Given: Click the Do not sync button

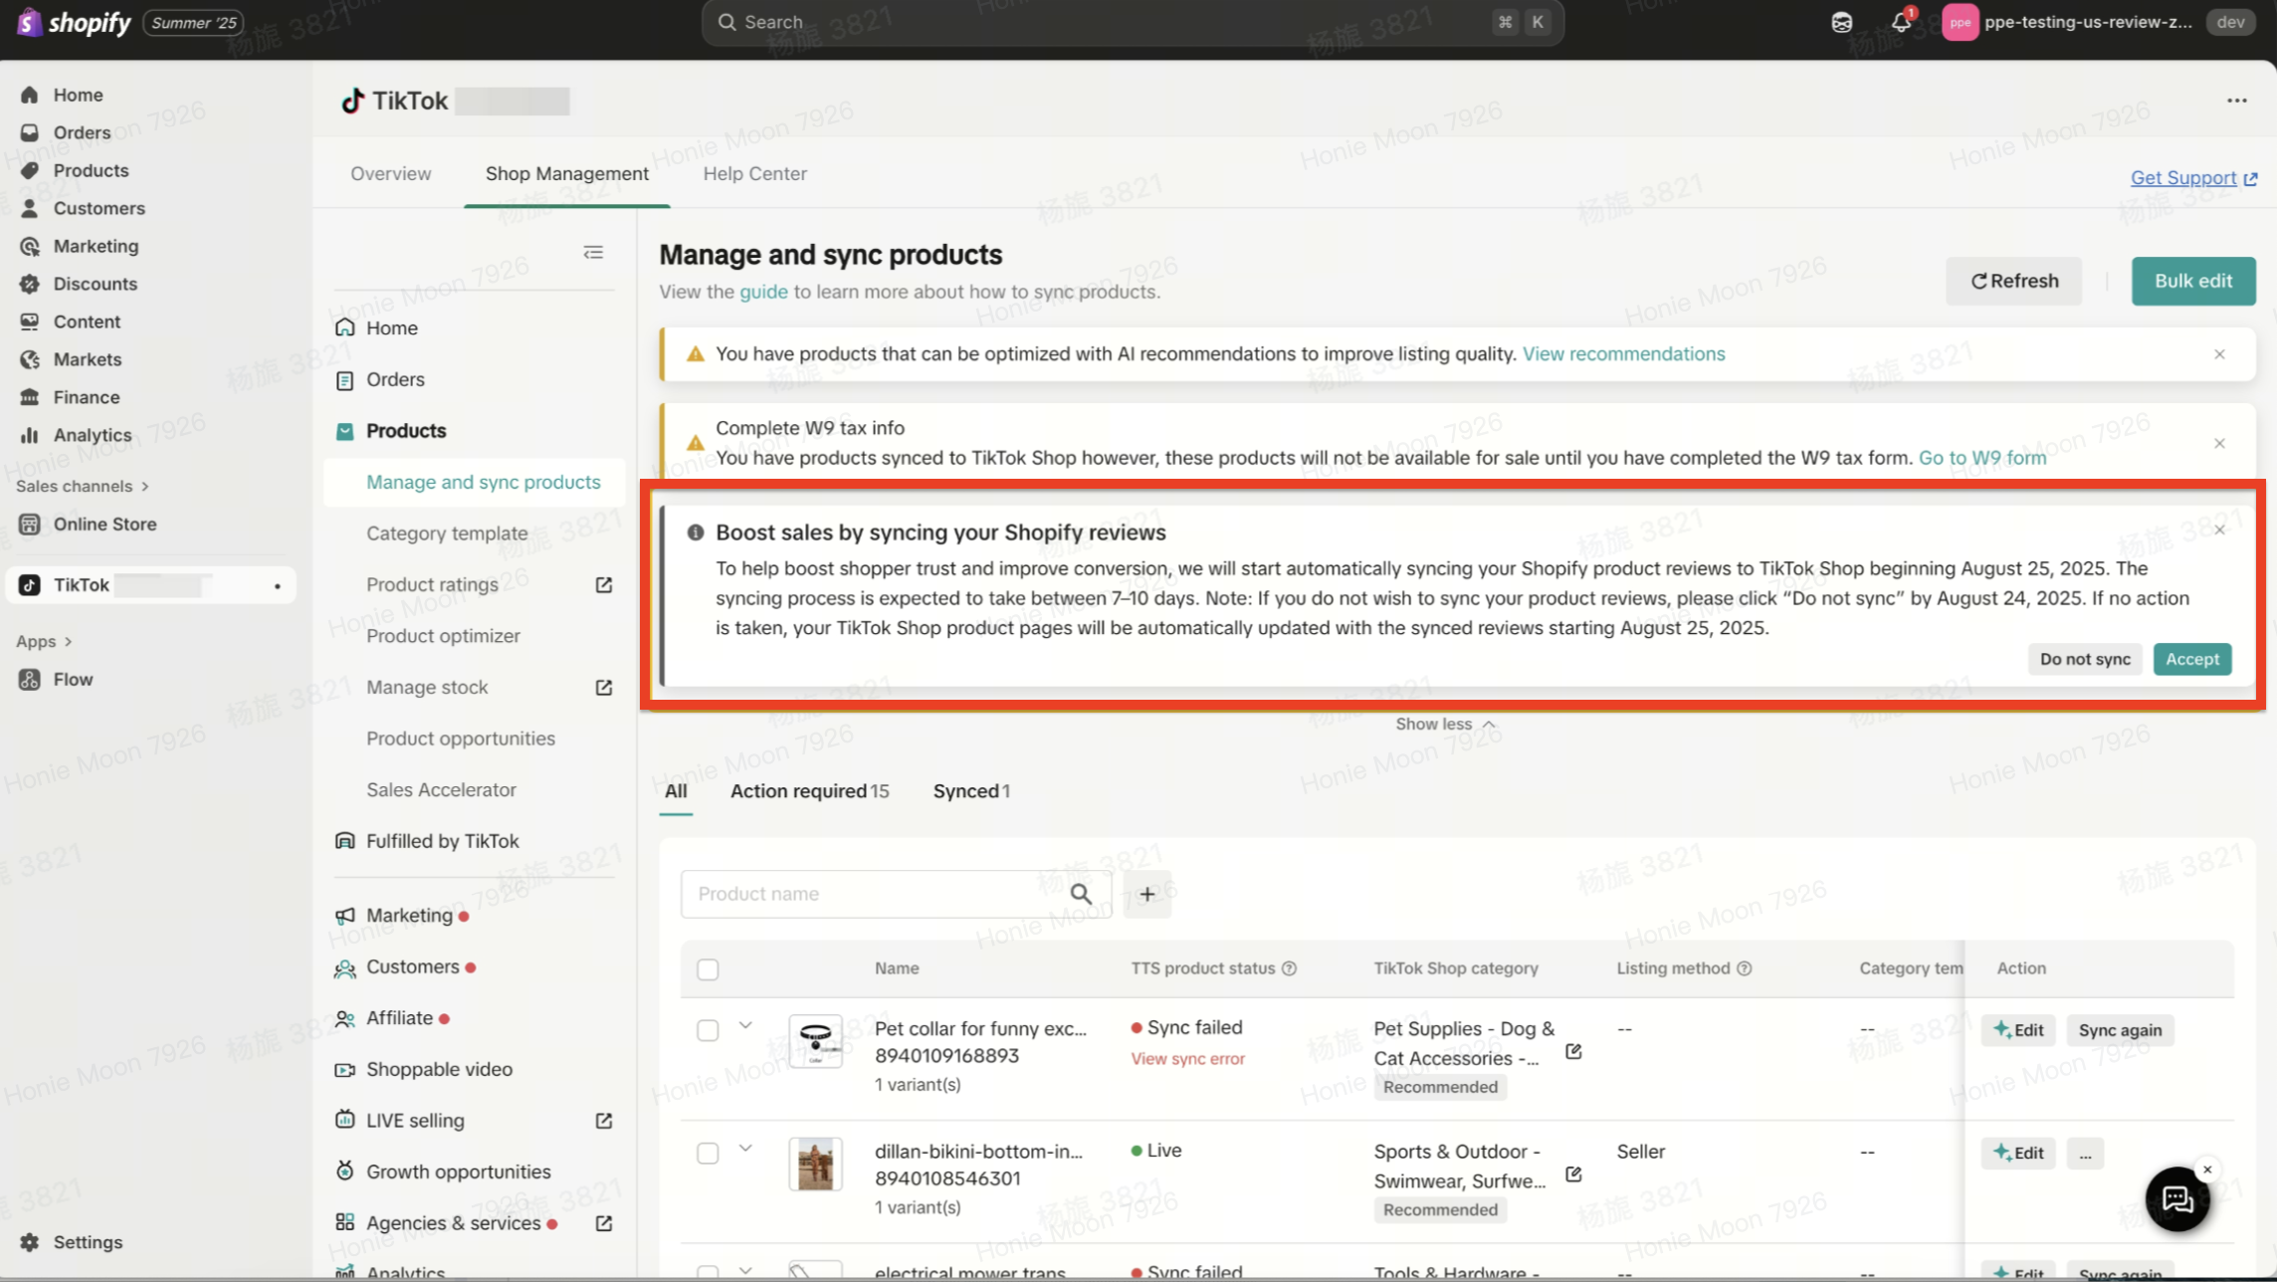Looking at the screenshot, I should (x=2085, y=659).
